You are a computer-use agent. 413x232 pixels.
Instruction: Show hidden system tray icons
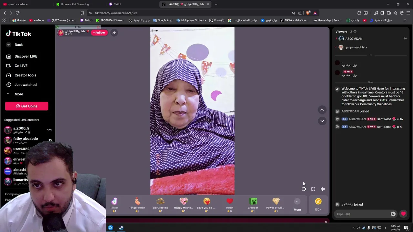(x=353, y=228)
